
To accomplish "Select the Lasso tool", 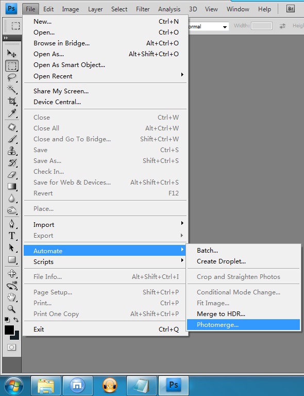I will [12, 77].
